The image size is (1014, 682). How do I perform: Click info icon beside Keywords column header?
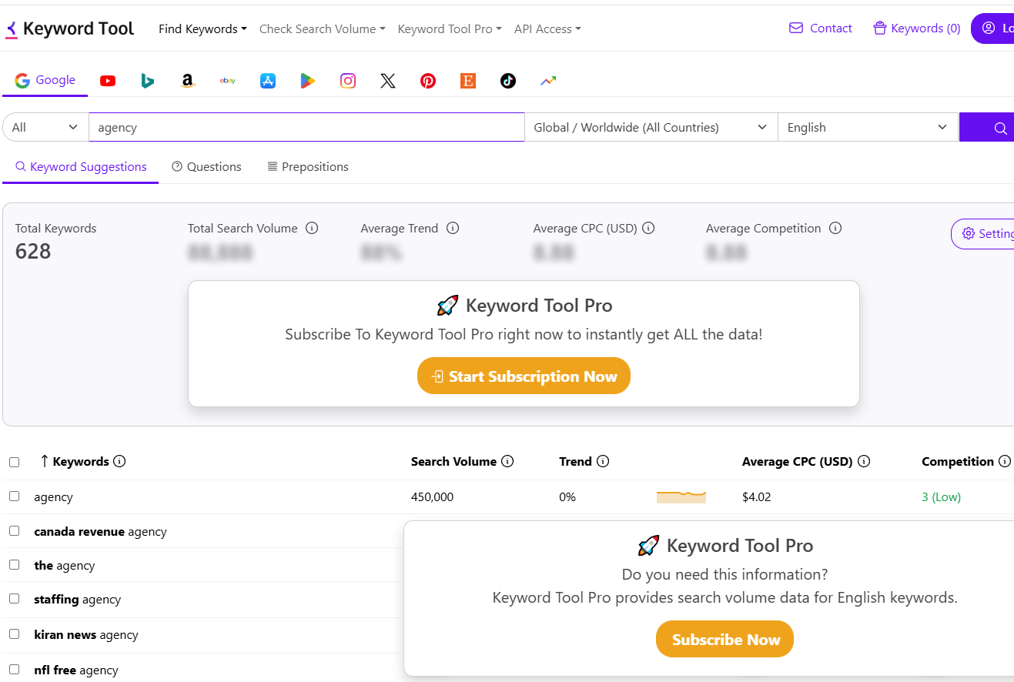point(119,462)
